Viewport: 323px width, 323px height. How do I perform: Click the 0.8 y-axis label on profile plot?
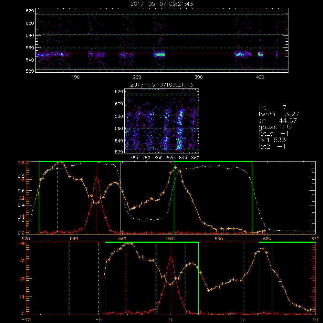click(21, 176)
